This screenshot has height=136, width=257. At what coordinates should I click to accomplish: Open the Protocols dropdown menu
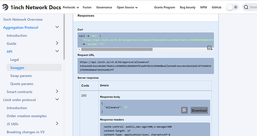point(71,7)
